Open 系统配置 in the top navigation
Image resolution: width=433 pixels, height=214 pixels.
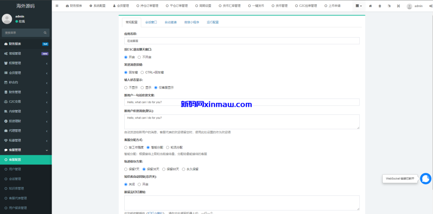98,6
